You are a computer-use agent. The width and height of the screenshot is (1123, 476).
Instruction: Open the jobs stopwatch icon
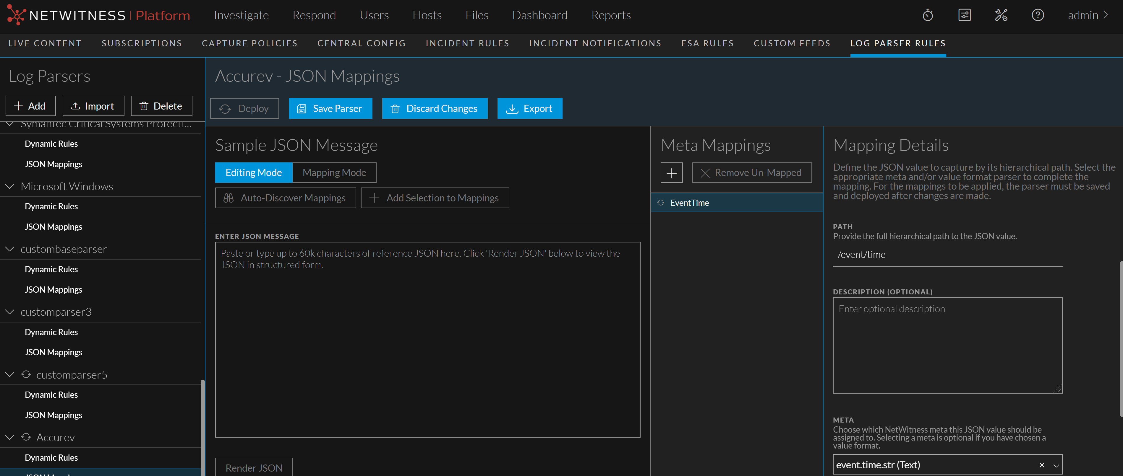click(x=927, y=15)
